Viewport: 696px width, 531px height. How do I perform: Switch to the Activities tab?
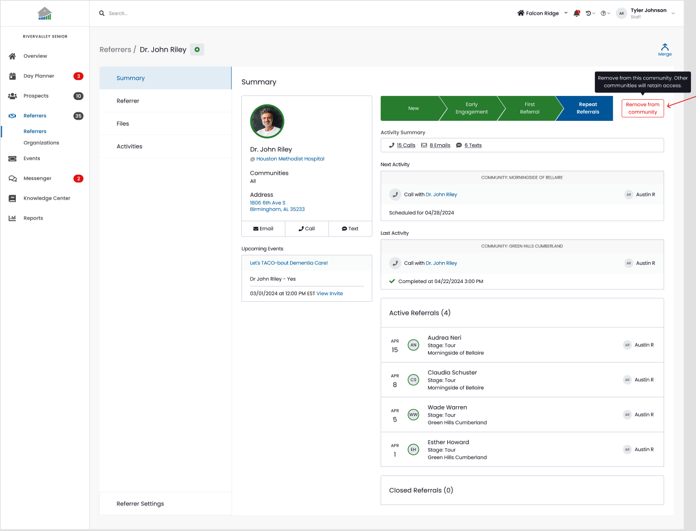coord(165,146)
